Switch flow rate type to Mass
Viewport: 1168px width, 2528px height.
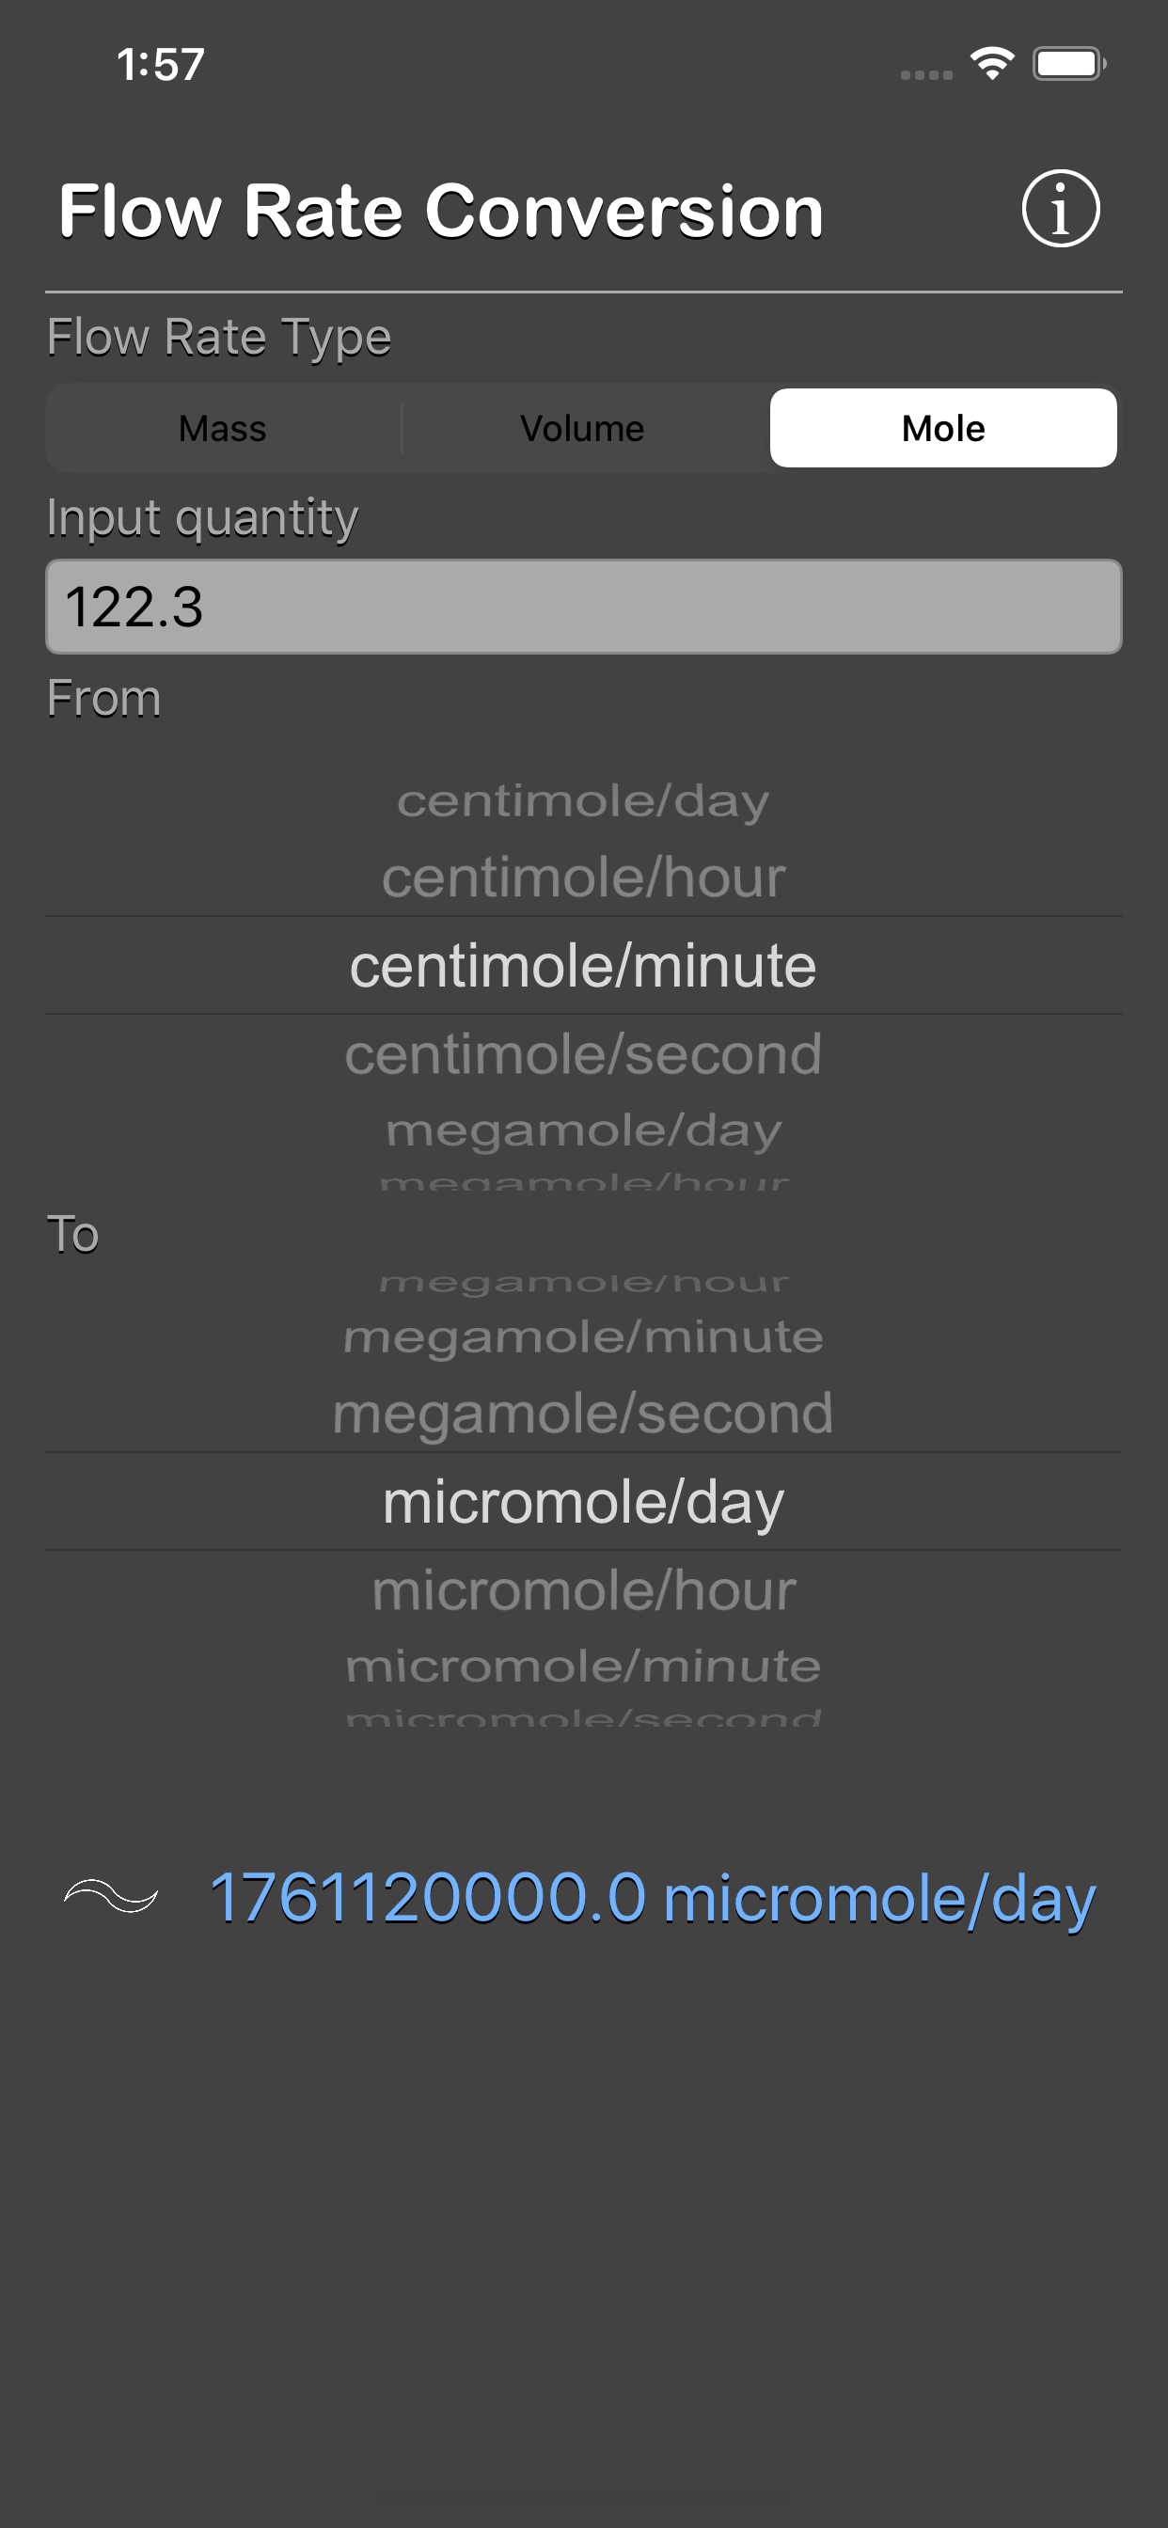(223, 429)
